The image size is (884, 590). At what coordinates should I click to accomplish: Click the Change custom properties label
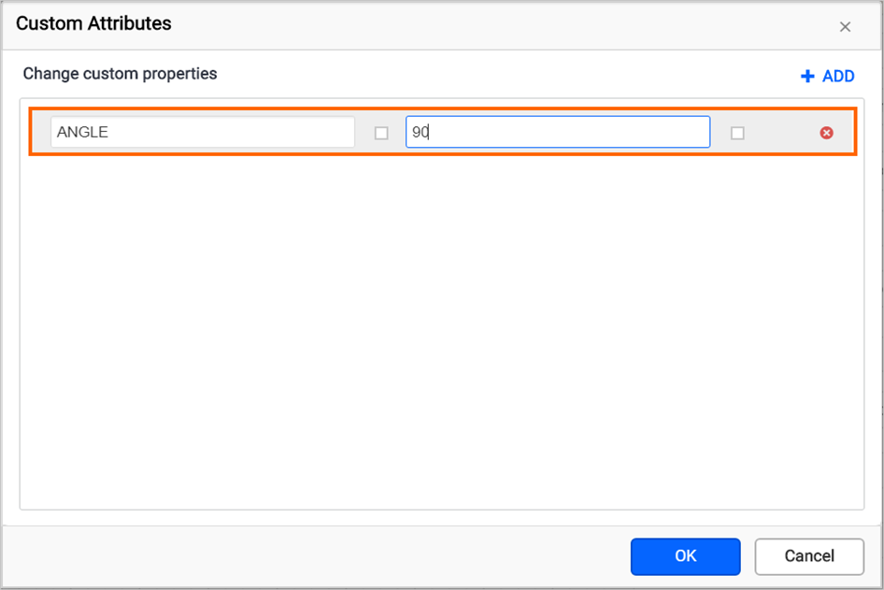(x=120, y=74)
